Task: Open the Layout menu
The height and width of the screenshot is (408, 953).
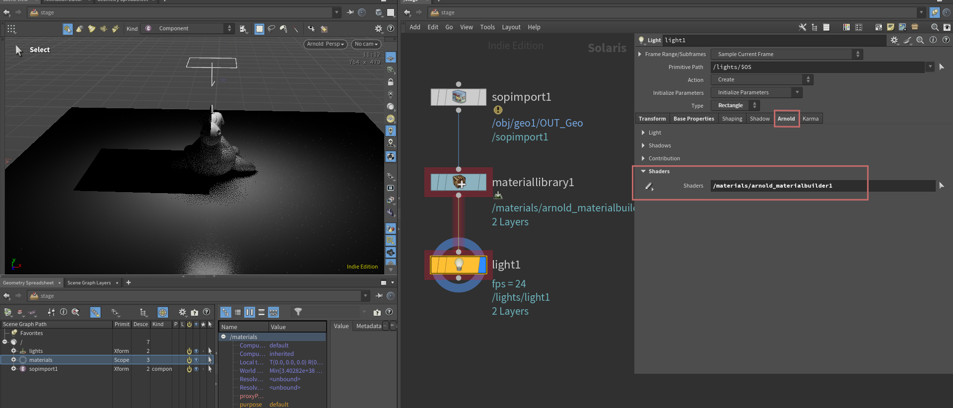Action: point(511,27)
